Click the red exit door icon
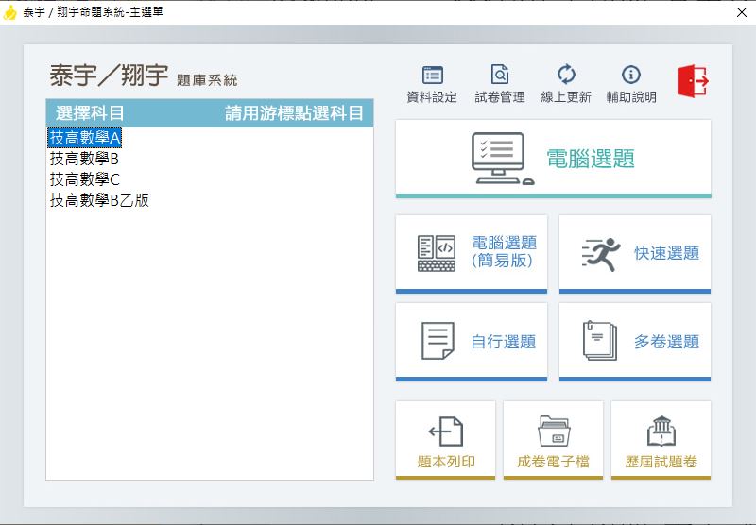 point(693,81)
